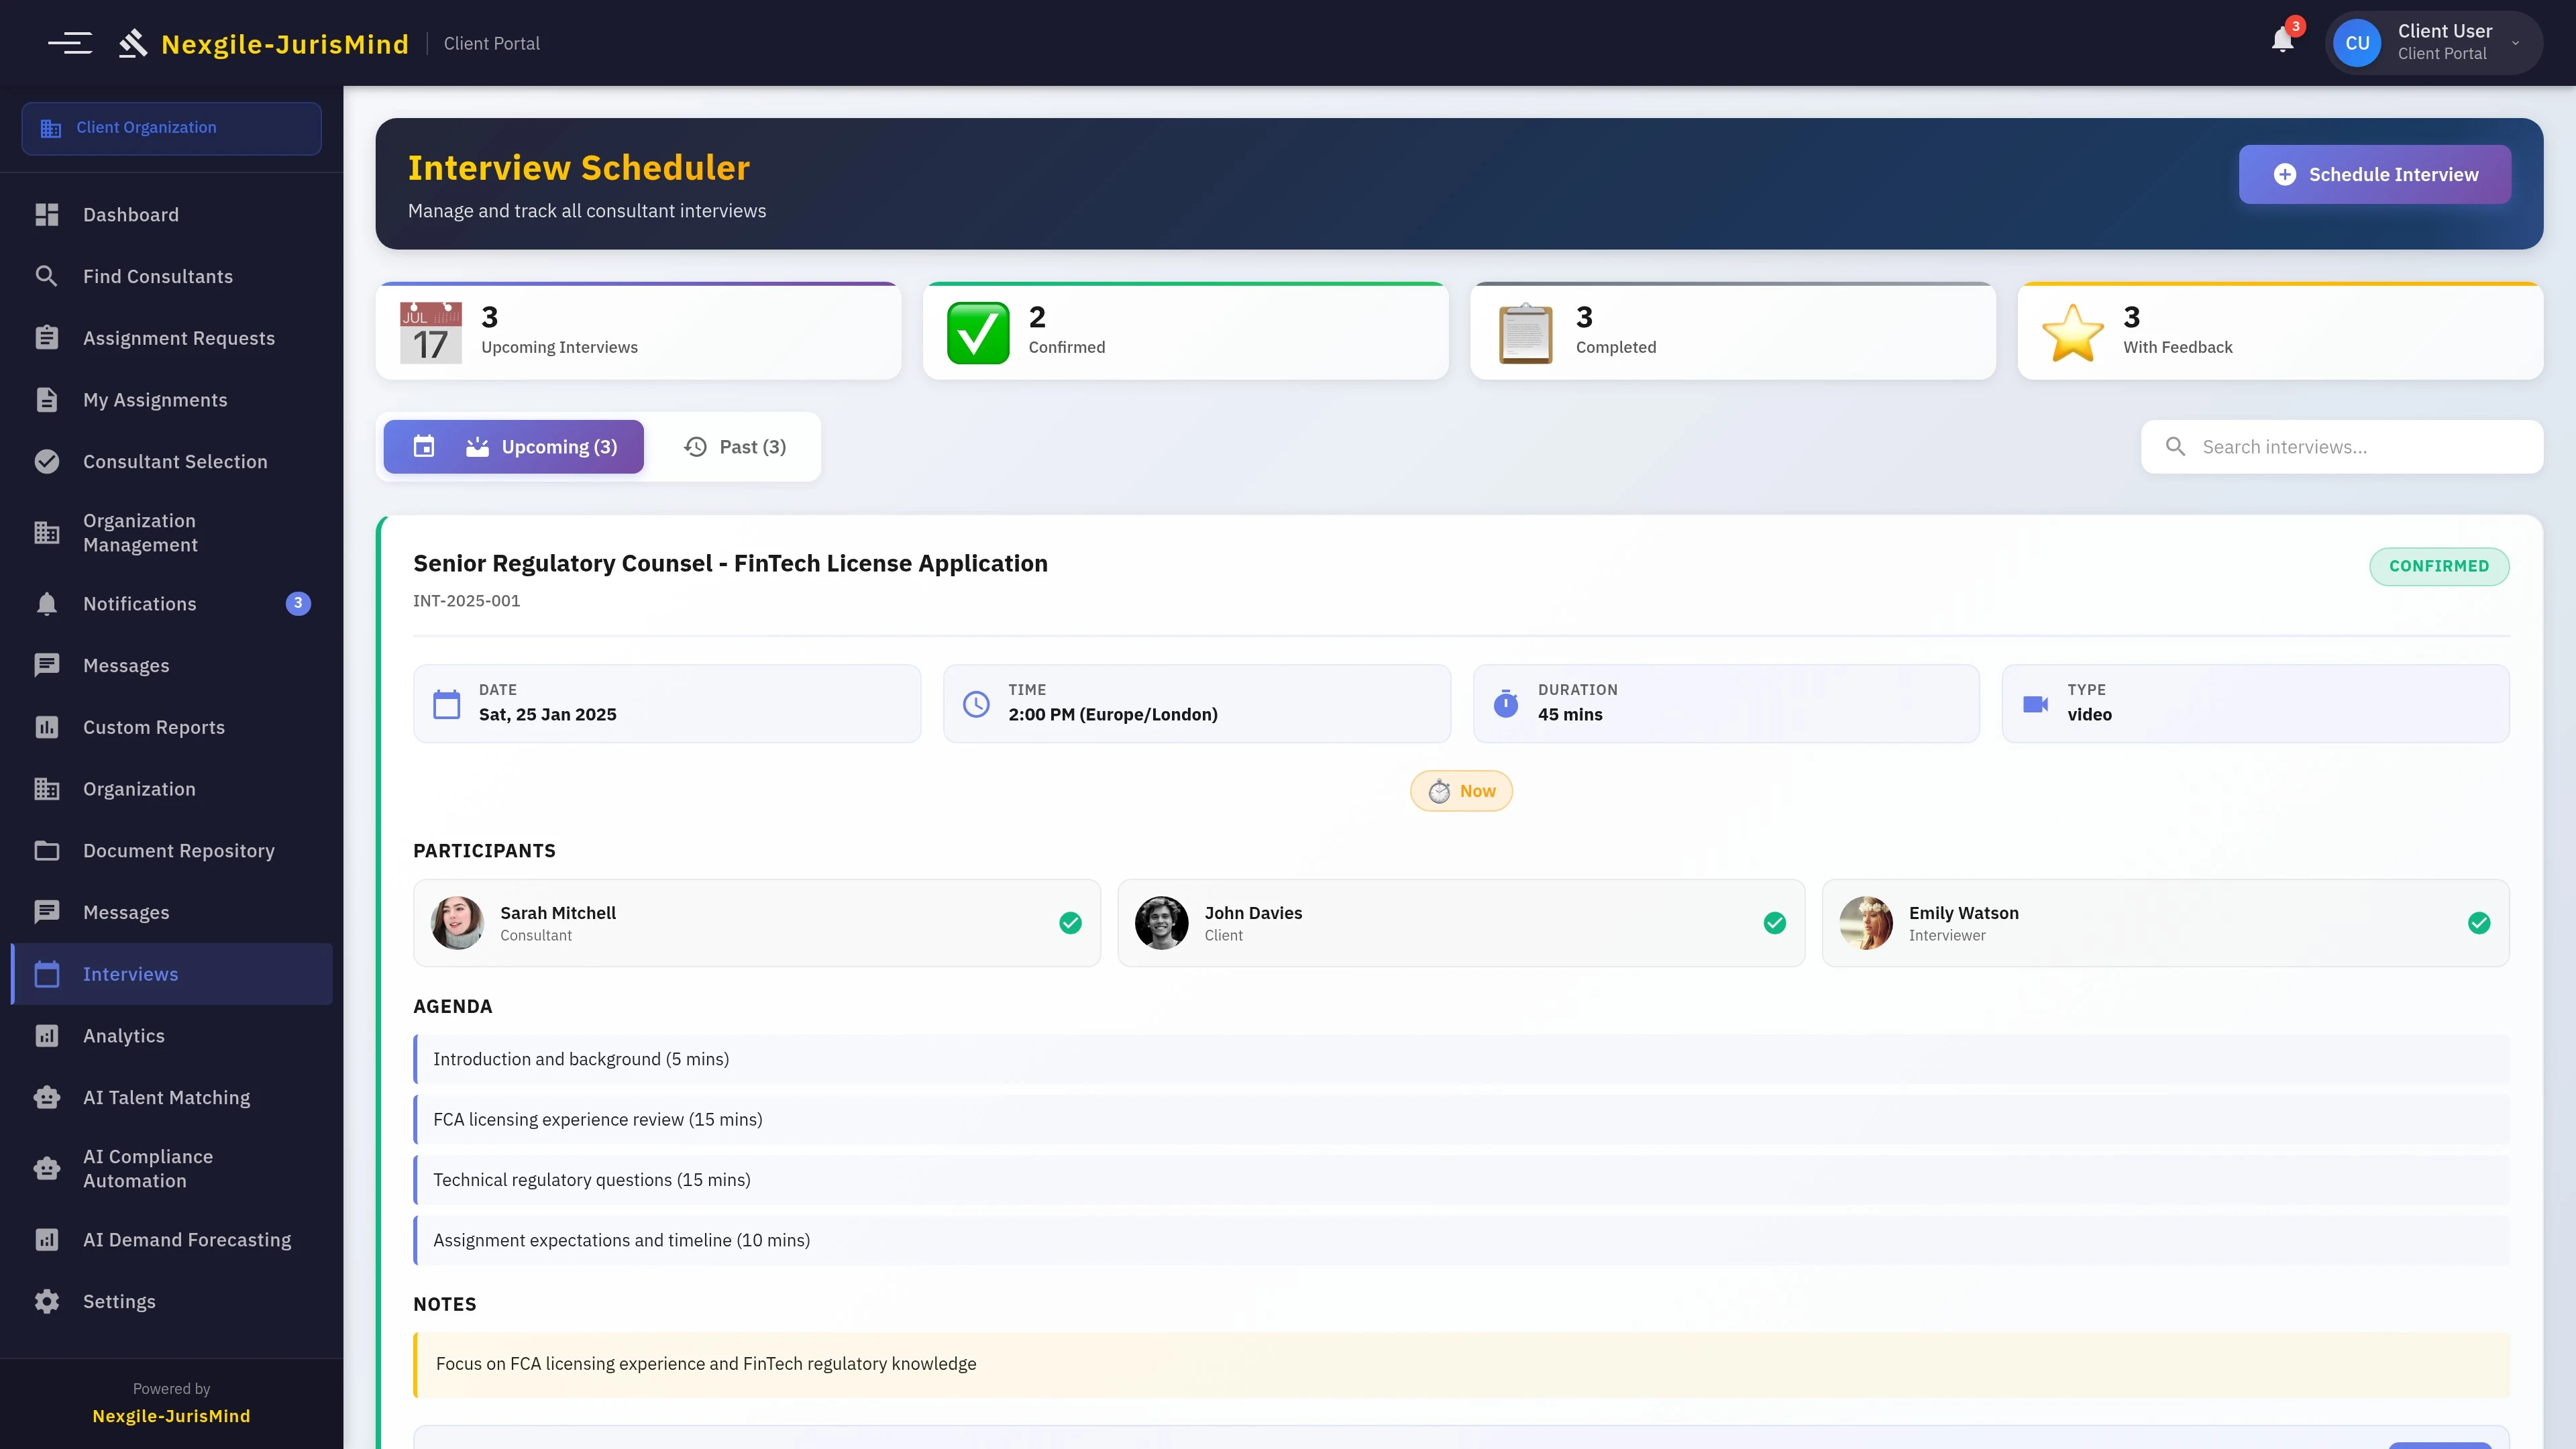Expand the CONFIRMED status badge
Image resolution: width=2576 pixels, height=1449 pixels.
pos(2439,565)
